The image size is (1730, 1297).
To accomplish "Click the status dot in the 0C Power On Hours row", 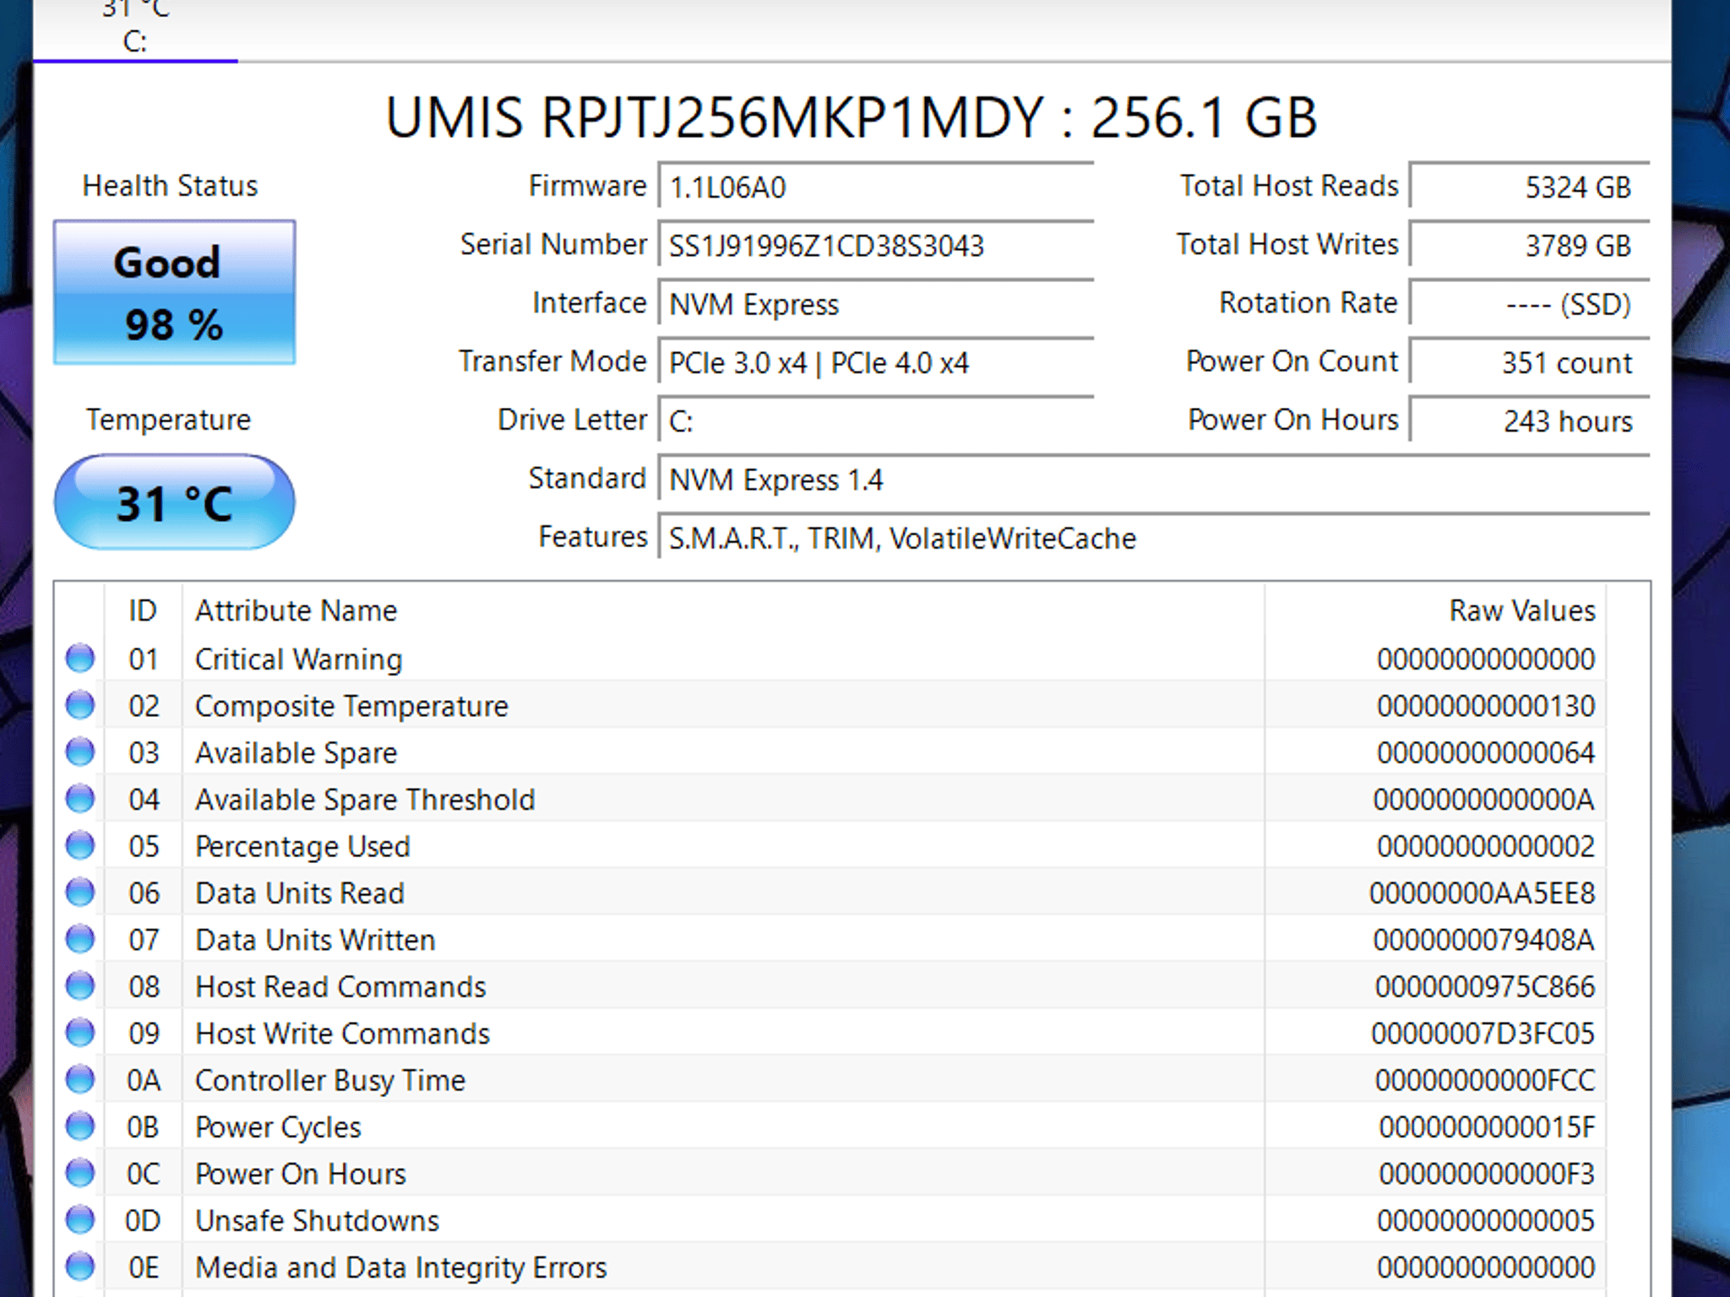I will pyautogui.click(x=80, y=1172).
